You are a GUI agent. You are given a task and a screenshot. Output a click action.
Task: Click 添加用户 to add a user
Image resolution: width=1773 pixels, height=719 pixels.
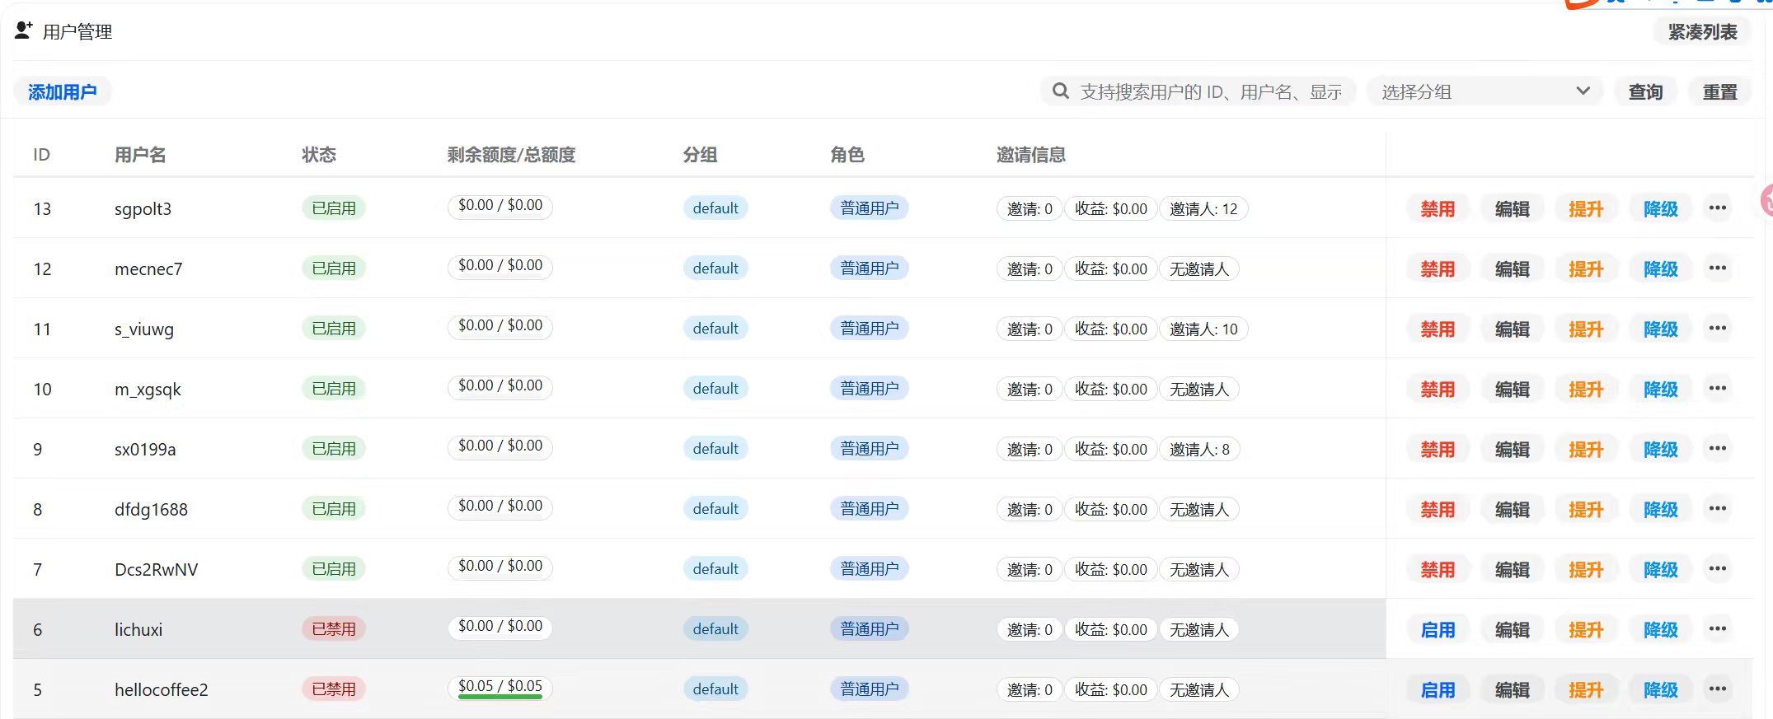point(63,92)
